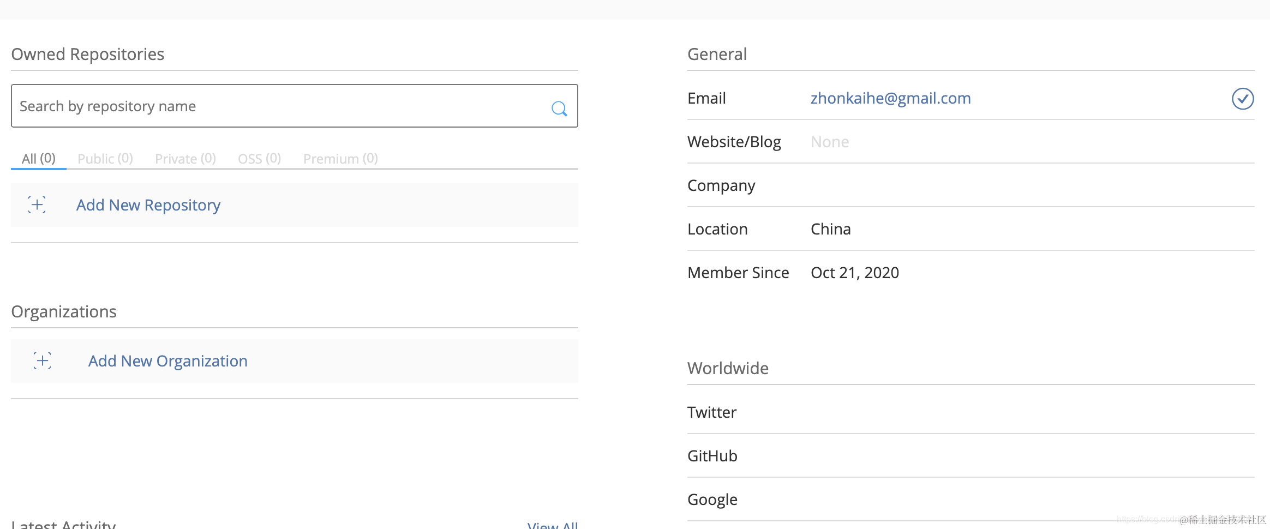Click the Website/Blog None value
Screen dimensions: 1270x529
[x=830, y=142]
